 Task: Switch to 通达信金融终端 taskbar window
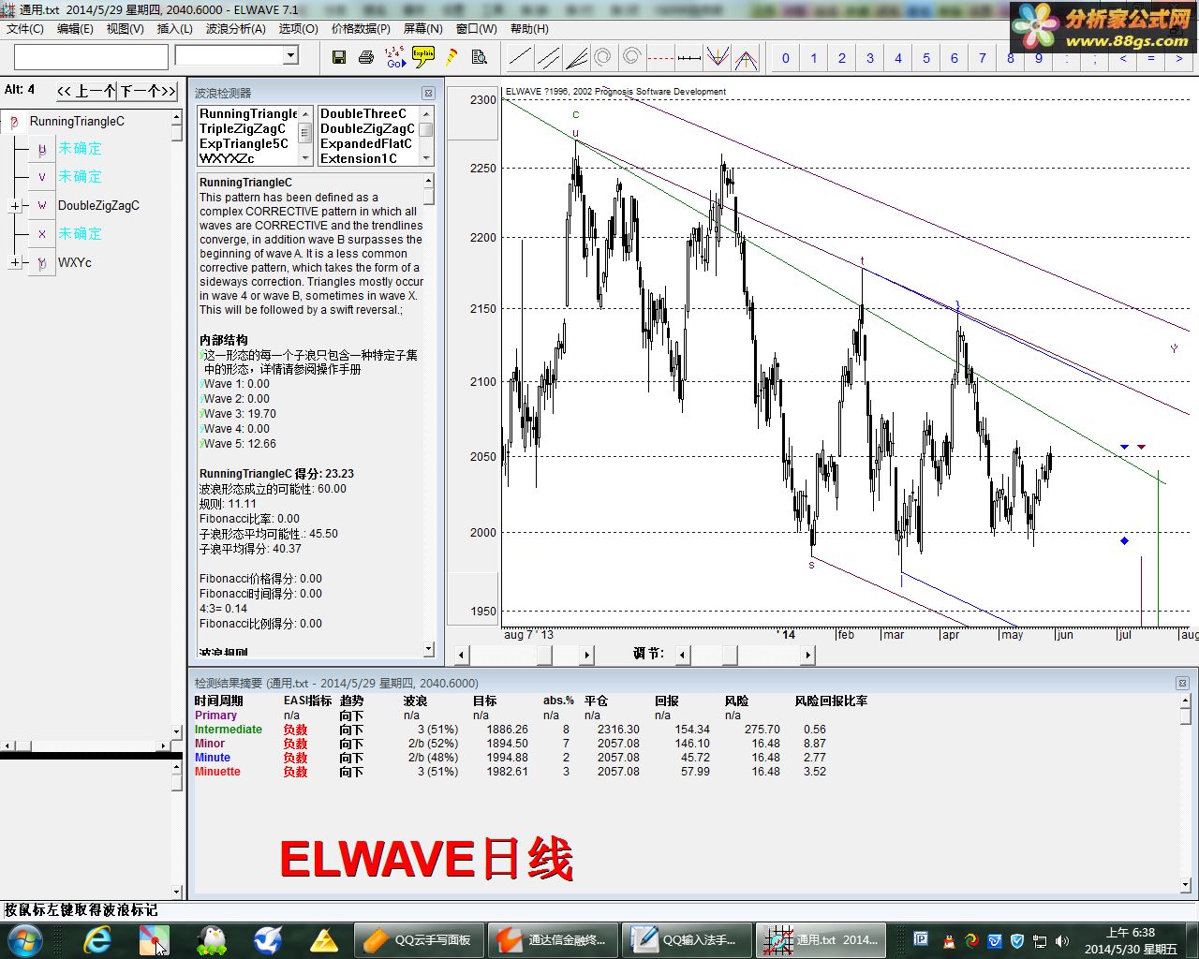[552, 939]
